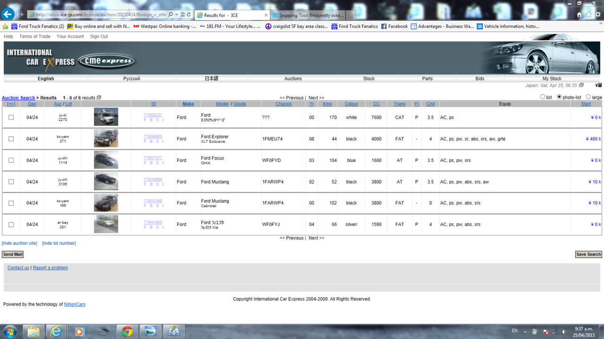The height and width of the screenshot is (339, 604).
Task: Tick checkbox for silver Ford lot 281
Action: (x=11, y=225)
